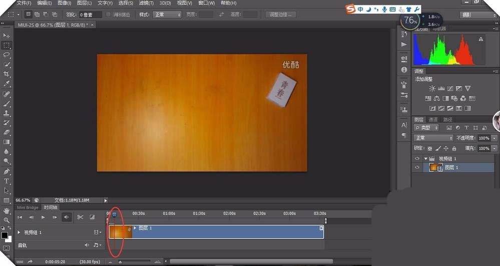Screen dimensions: 500x266
Task: Add a Brightness/Contrast adjustment (sun icon)
Action: (432, 89)
